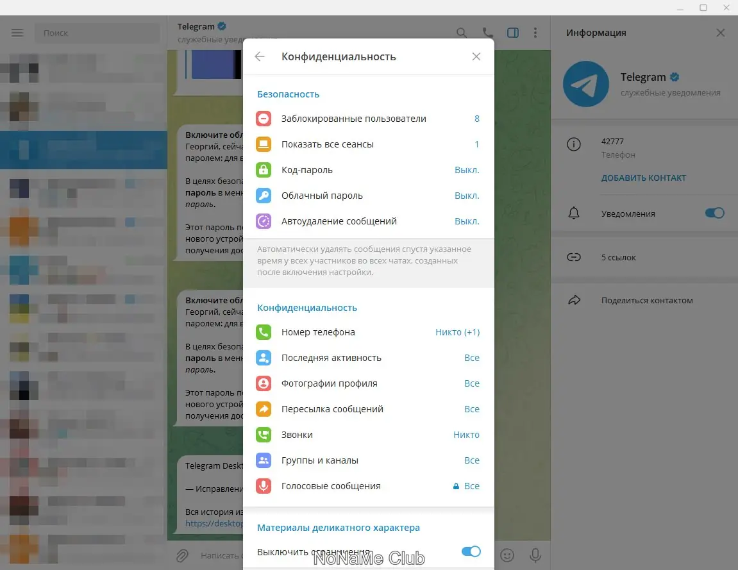The height and width of the screenshot is (570, 738).
Task: Go back using the arrow in Конфиденциальность dialog
Action: (260, 56)
